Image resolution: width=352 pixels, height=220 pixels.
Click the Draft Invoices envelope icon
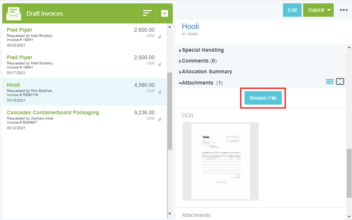pos(14,13)
